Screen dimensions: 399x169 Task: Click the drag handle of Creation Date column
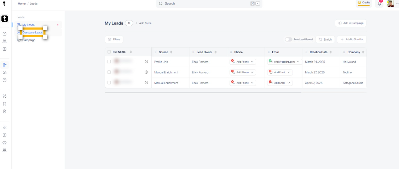coord(306,52)
